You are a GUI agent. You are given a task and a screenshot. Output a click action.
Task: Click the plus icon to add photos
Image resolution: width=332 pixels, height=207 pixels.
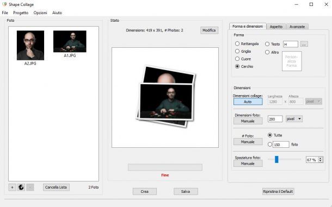[x=13, y=187]
